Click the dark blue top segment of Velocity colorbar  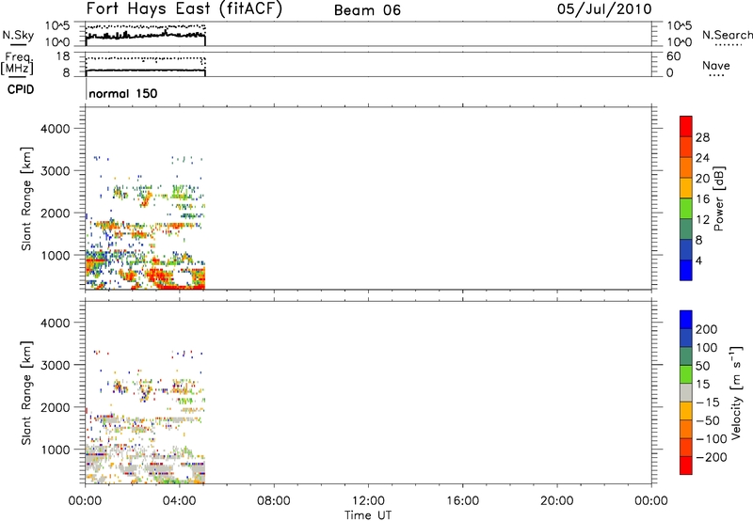686,320
